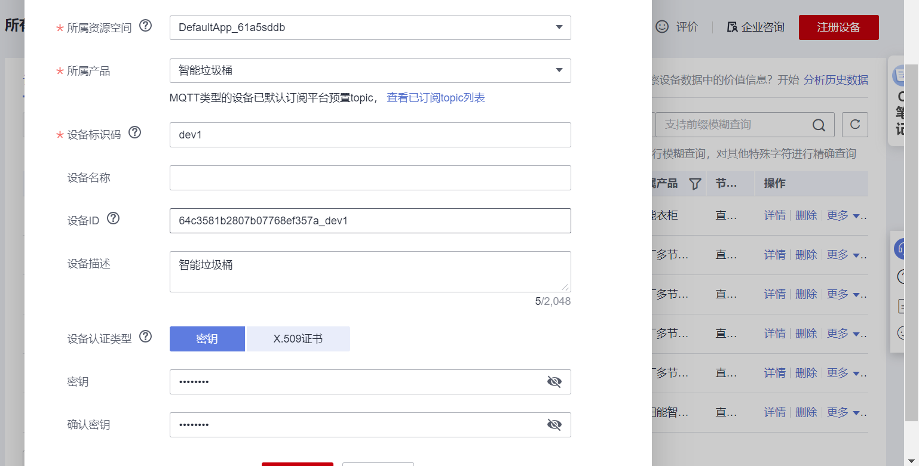This screenshot has height=466, width=919.
Task: Click into the 设备描述 textarea
Action: coord(370,271)
